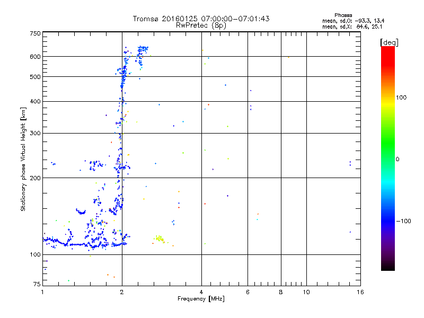Click the x-axis label "4"
The image size is (424, 318).
[201, 292]
